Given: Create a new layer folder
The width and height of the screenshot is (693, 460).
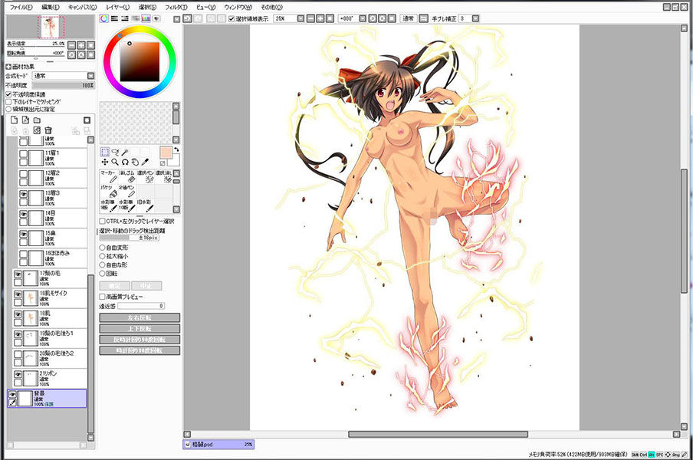Looking at the screenshot, I should click(37, 120).
